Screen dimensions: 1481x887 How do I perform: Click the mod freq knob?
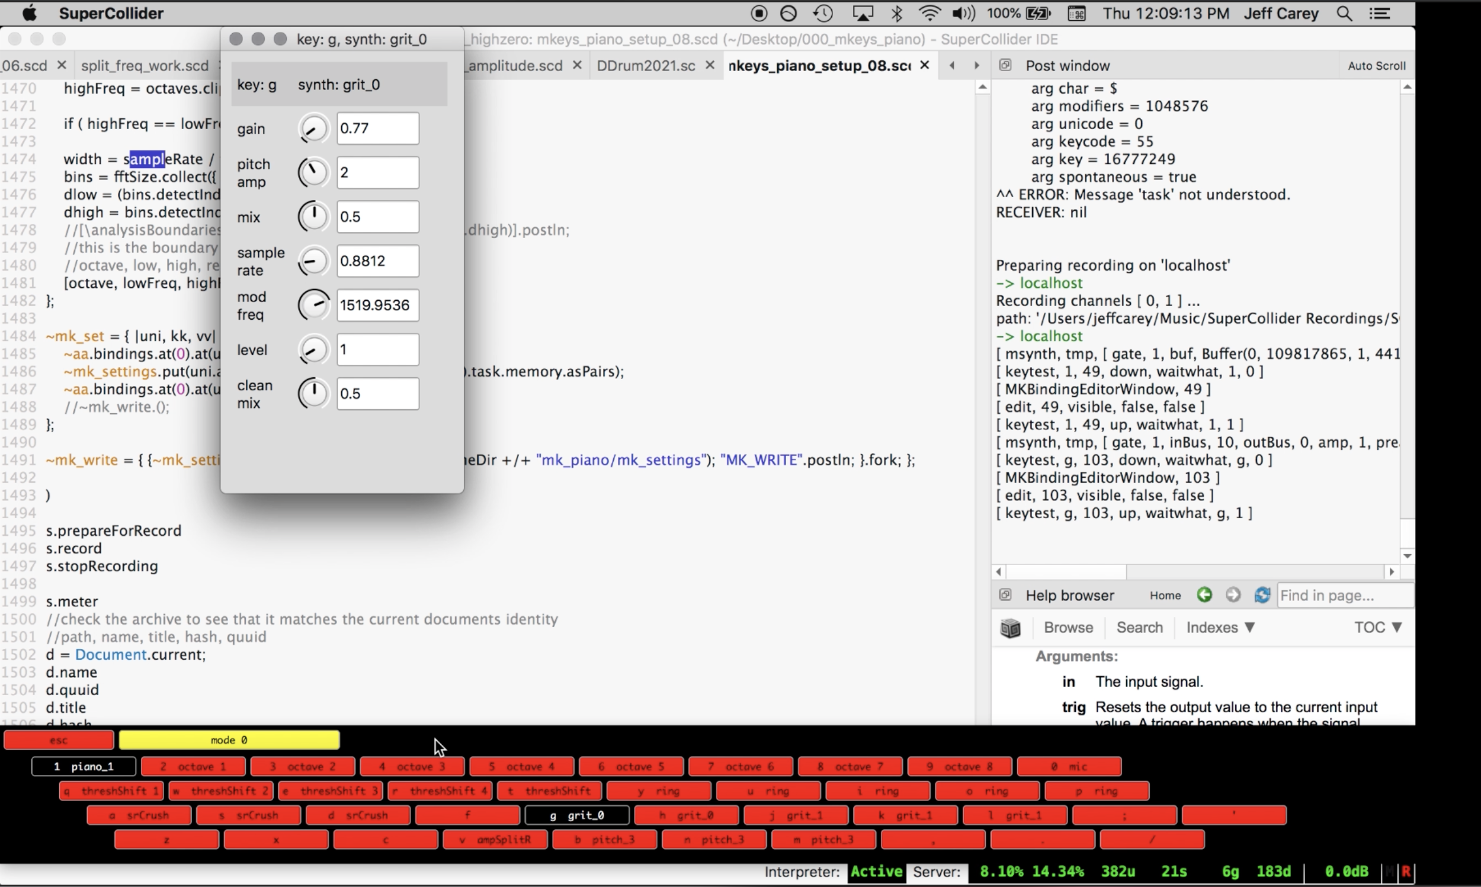pos(313,306)
